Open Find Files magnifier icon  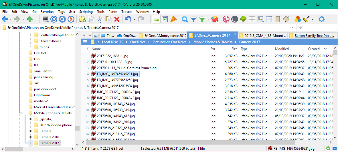click(x=185, y=19)
